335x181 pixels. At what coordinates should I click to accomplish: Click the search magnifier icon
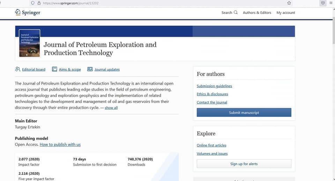[x=236, y=13]
